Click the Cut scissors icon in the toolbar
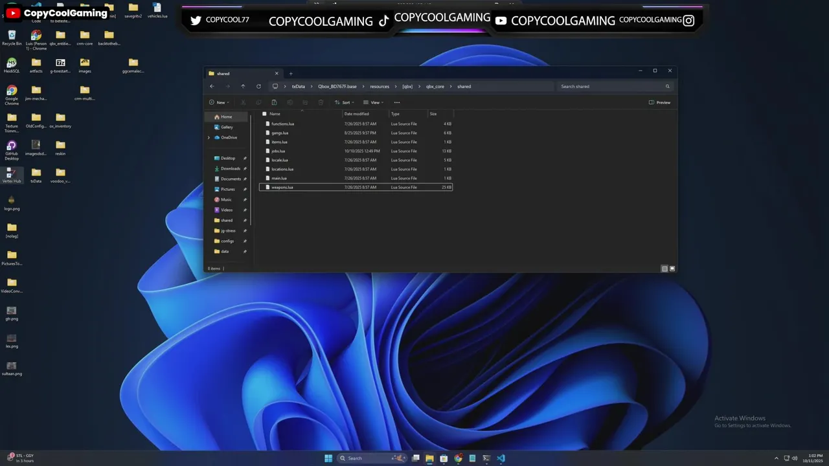This screenshot has width=829, height=466. [x=243, y=102]
